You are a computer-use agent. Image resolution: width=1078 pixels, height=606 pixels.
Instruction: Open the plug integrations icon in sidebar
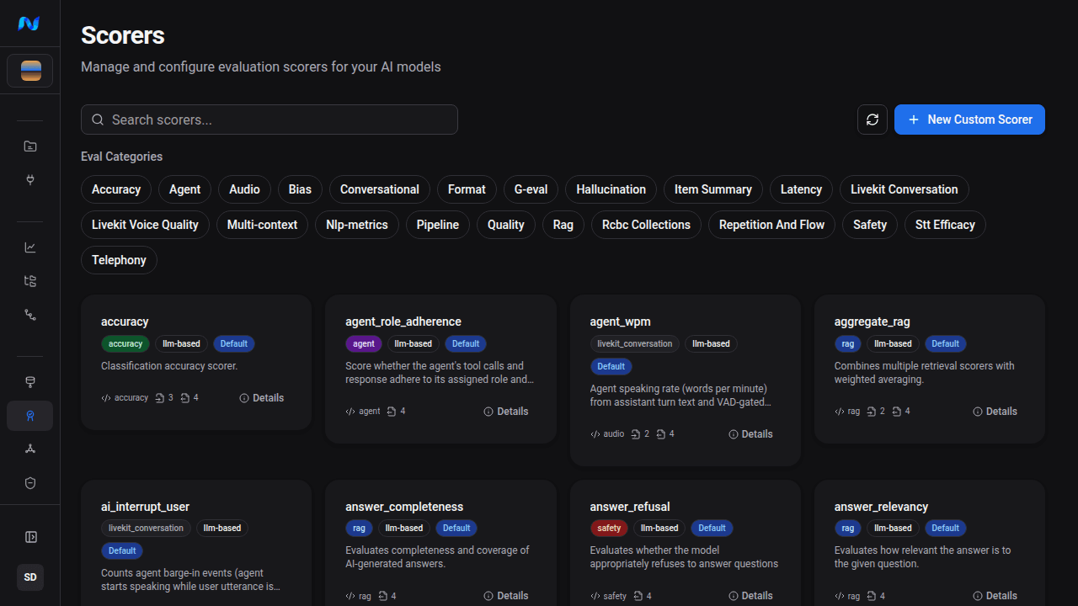tap(30, 180)
